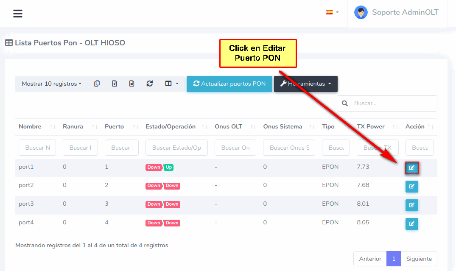Screen dimensions: 456x271
Task: Click the Estado/Operación filter field
Action: tap(176, 148)
